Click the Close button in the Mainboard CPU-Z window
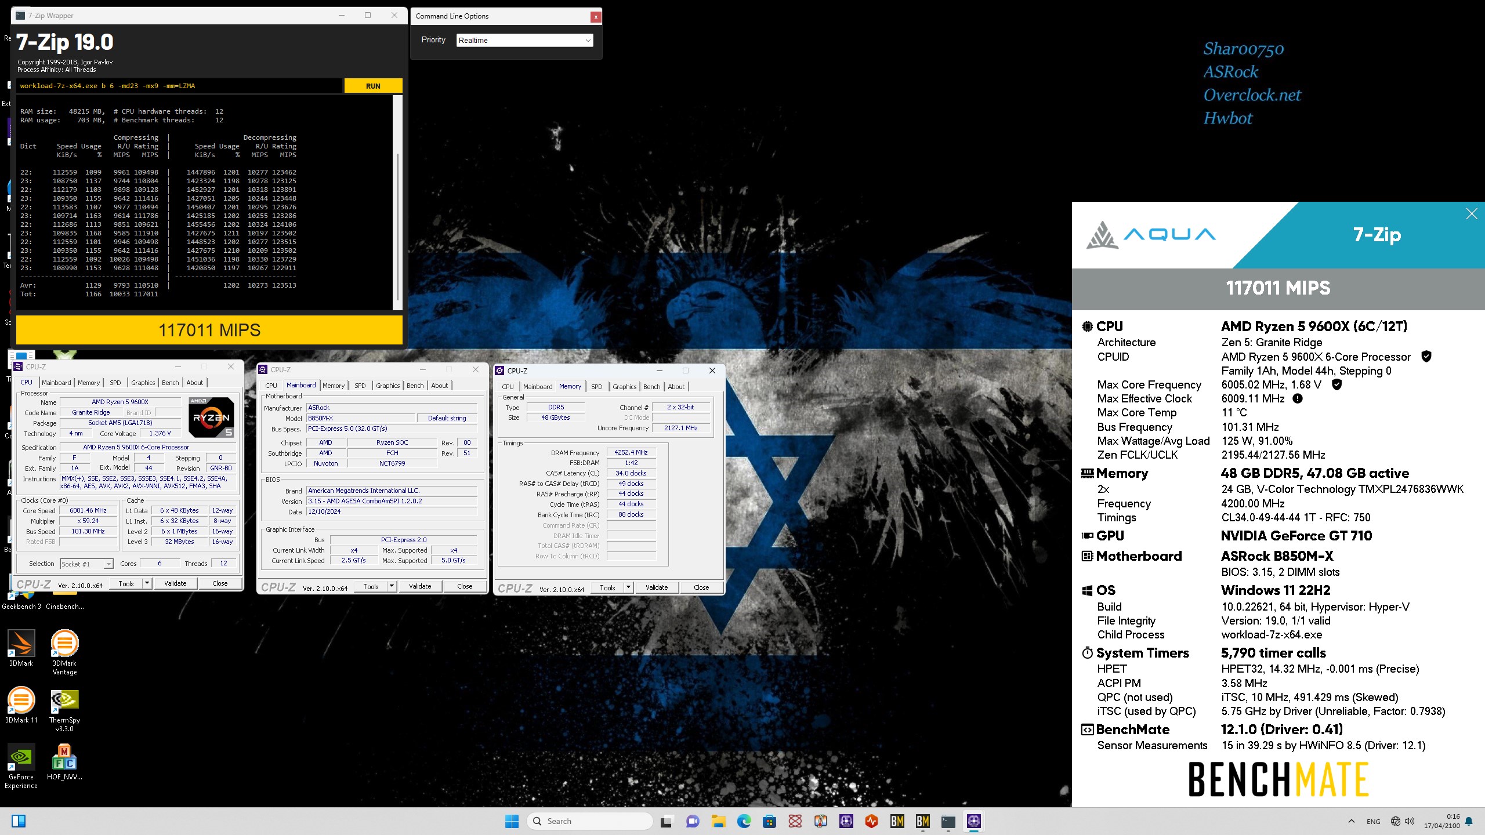The height and width of the screenshot is (835, 1485). [x=465, y=586]
